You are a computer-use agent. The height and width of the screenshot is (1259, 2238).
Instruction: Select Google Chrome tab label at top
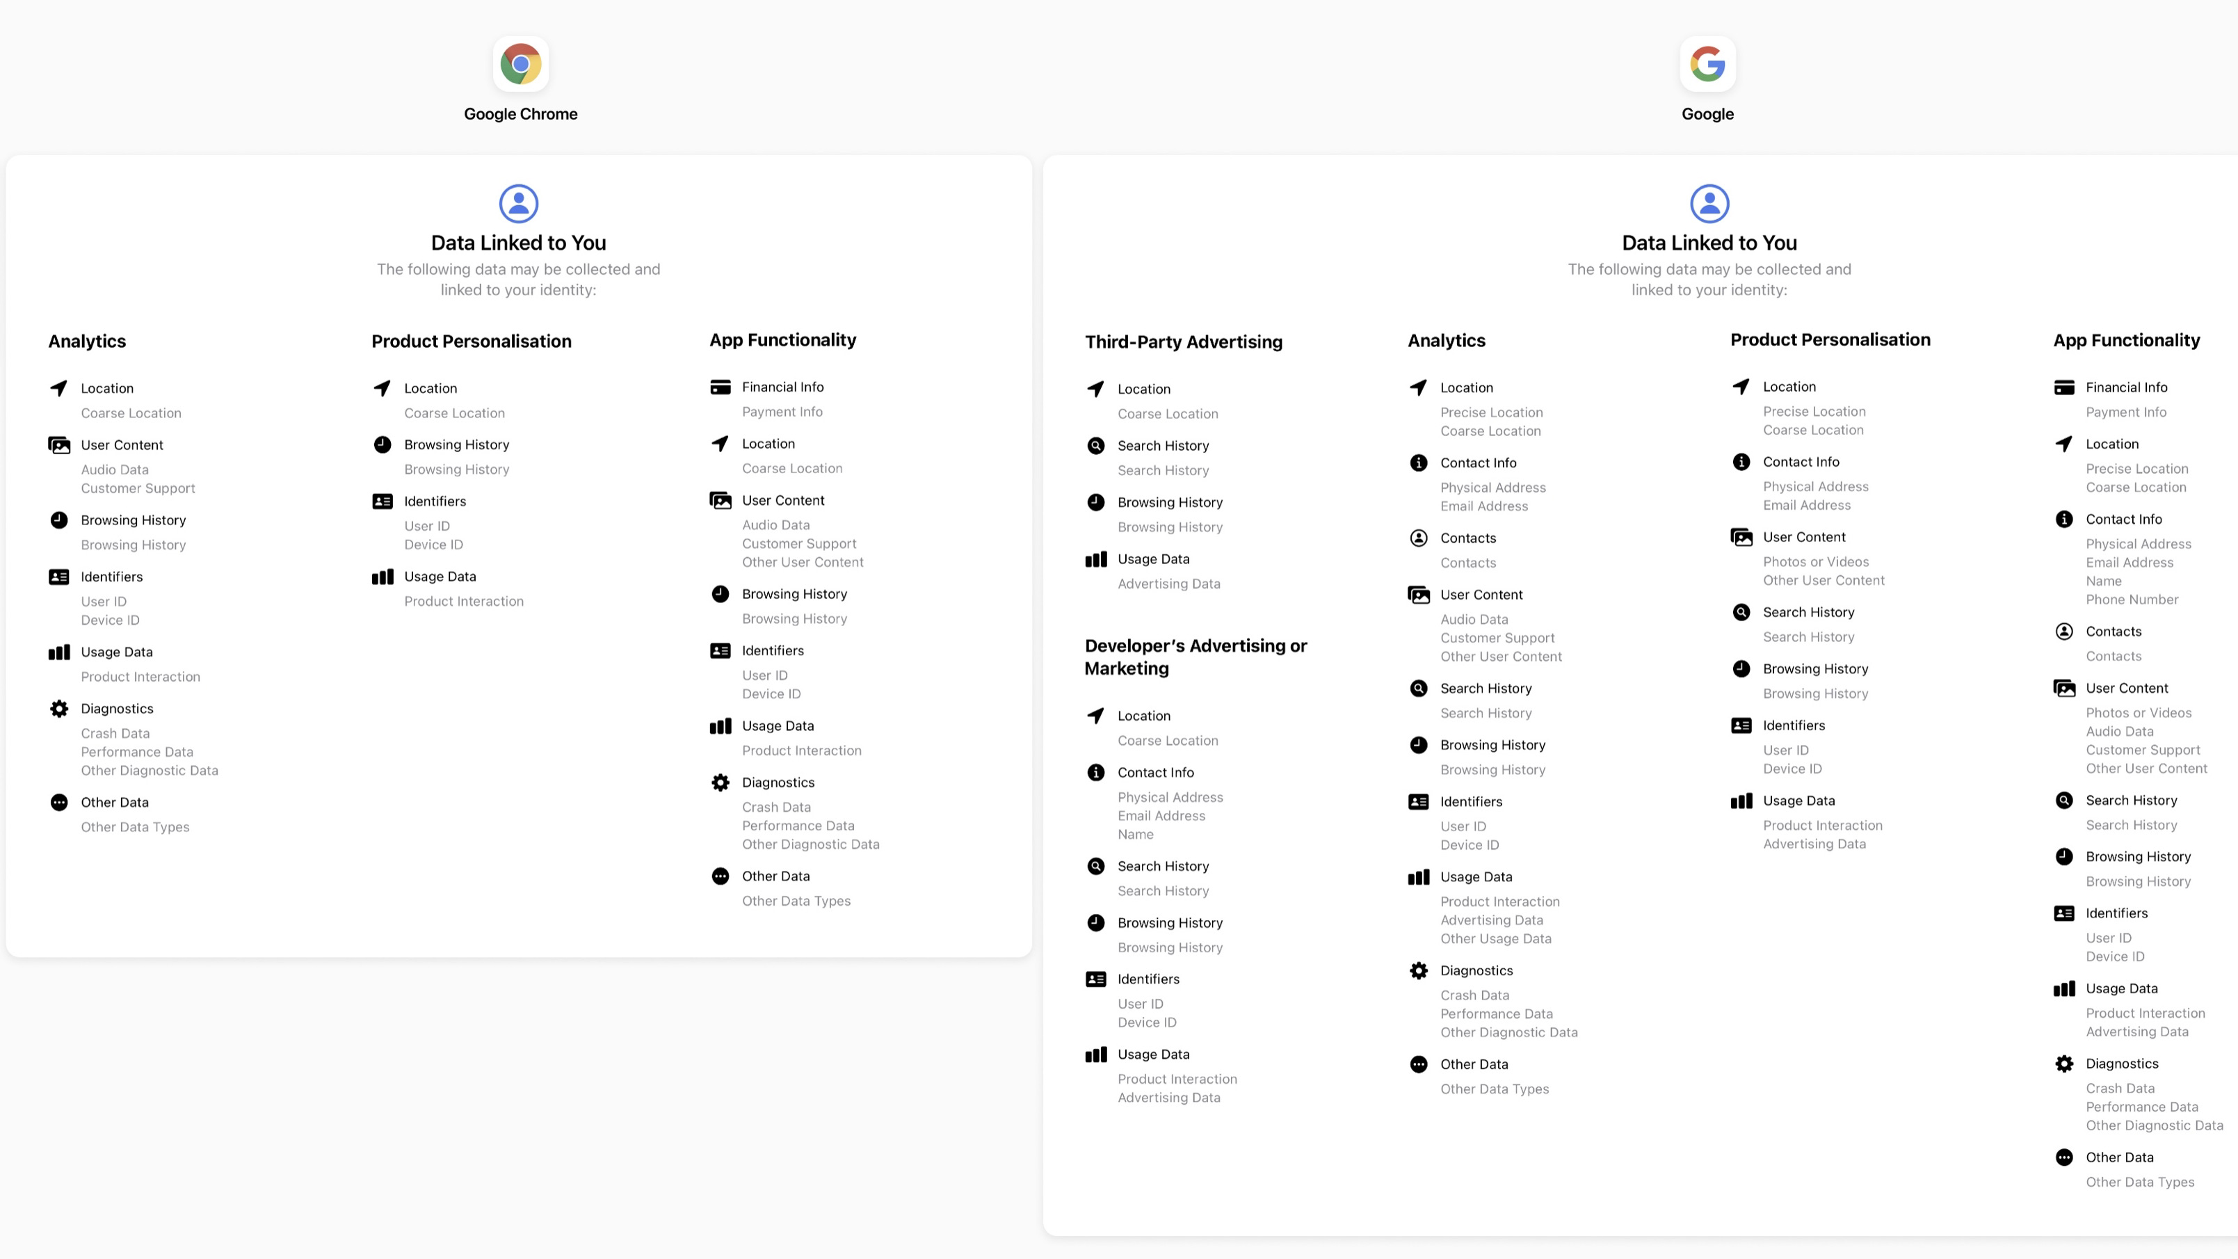click(520, 114)
